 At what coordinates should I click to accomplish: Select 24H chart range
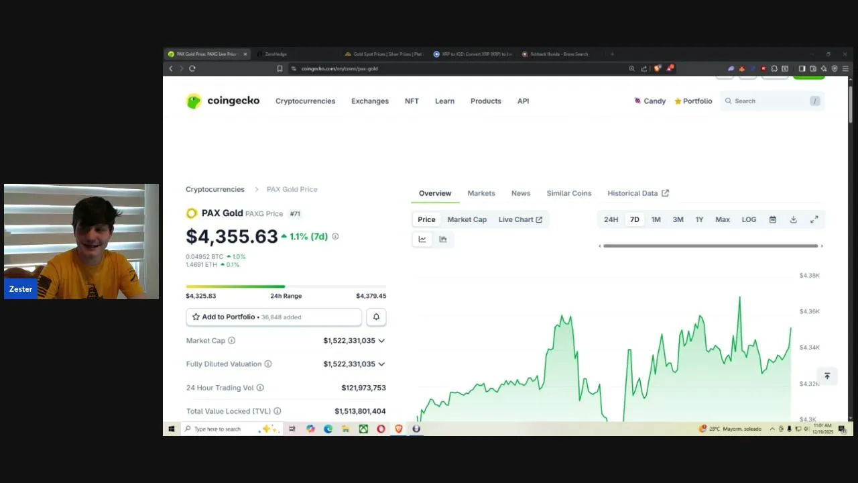[x=611, y=219]
